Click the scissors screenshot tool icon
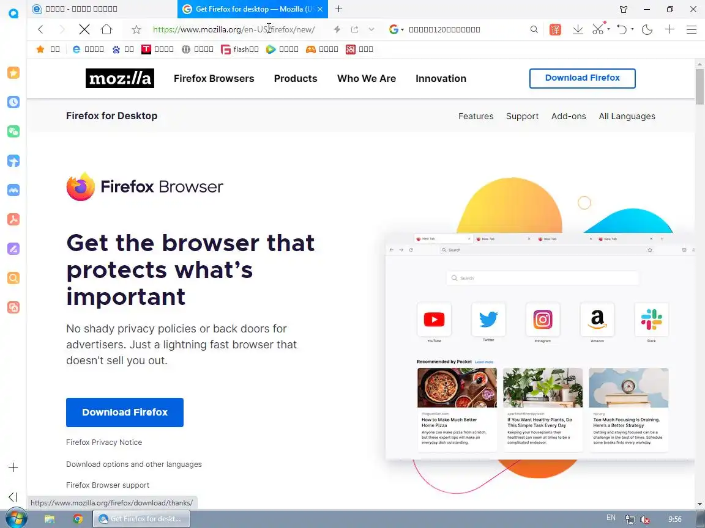705x528 pixels. (x=598, y=29)
